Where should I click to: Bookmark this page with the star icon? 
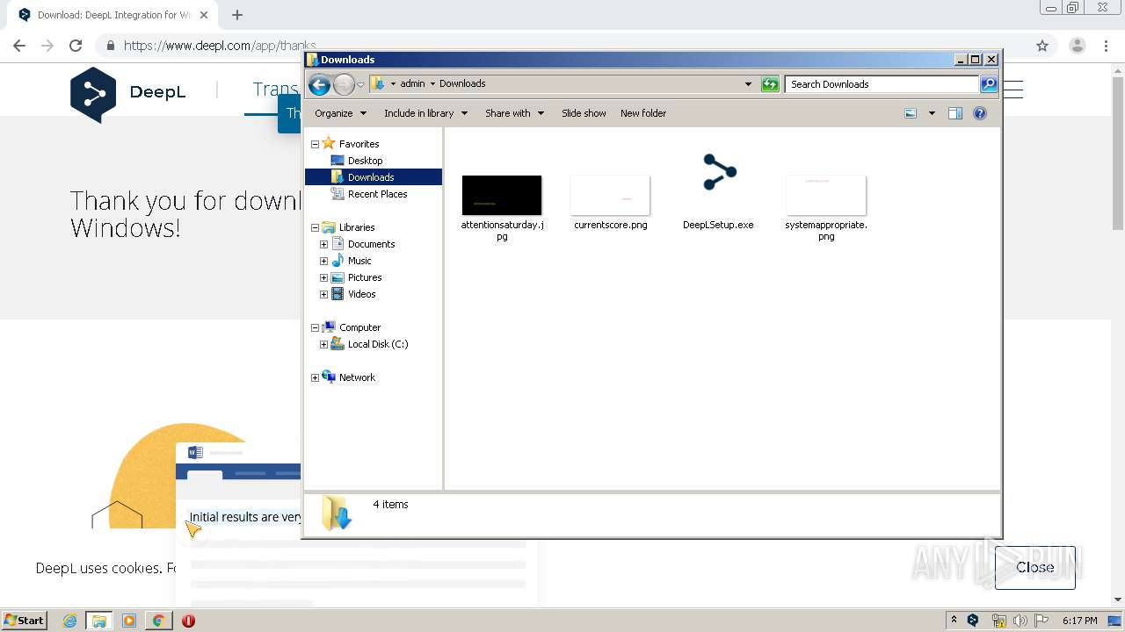tap(1042, 46)
